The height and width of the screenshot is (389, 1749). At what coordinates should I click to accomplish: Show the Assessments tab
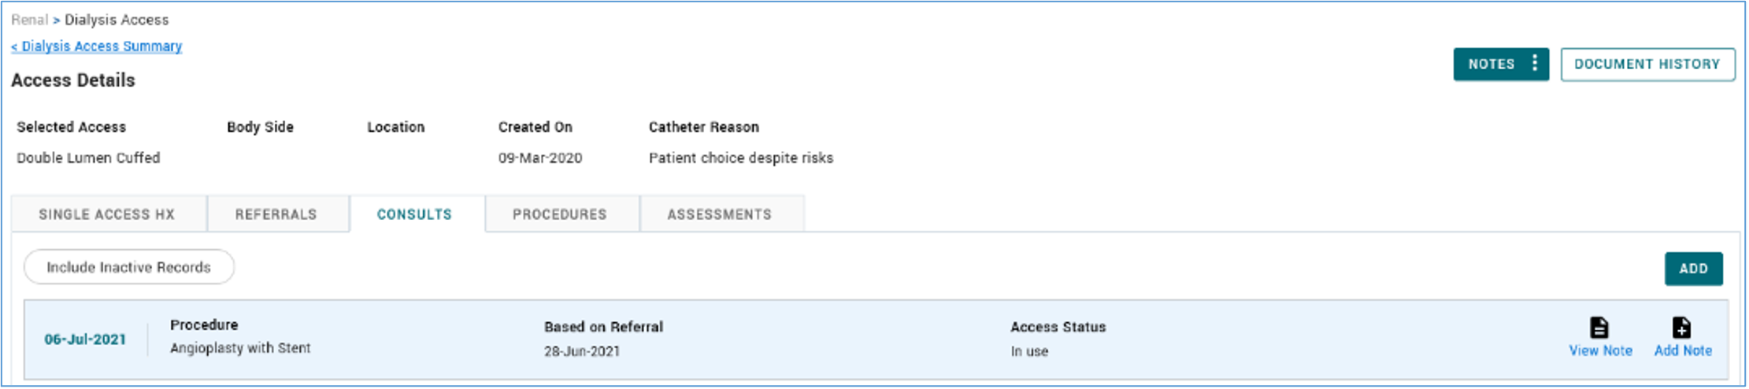click(720, 215)
